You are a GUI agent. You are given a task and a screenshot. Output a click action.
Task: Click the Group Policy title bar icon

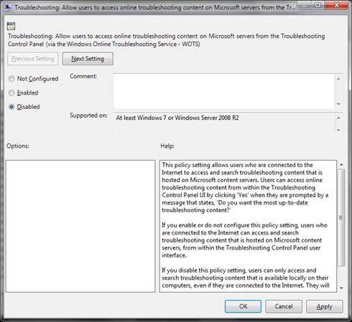tap(8, 7)
